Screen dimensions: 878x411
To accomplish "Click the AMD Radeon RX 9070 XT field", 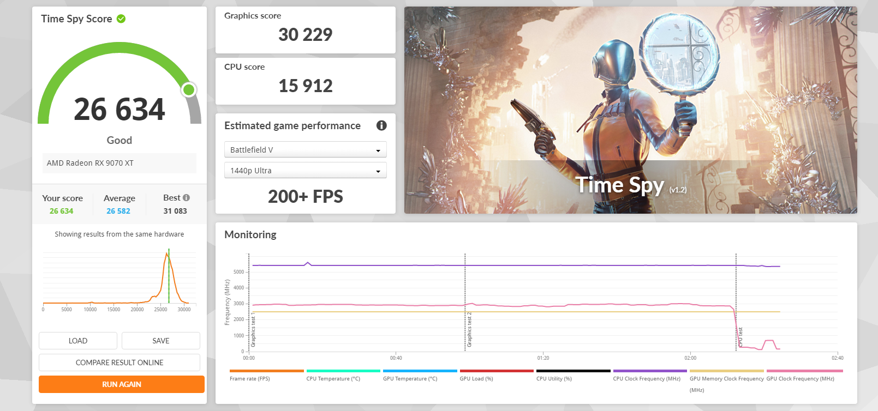I will click(x=120, y=163).
